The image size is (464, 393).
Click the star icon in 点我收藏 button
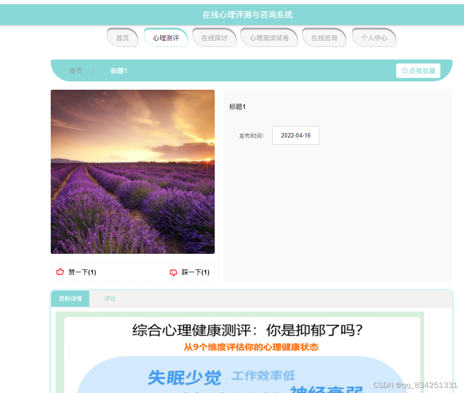coord(405,70)
